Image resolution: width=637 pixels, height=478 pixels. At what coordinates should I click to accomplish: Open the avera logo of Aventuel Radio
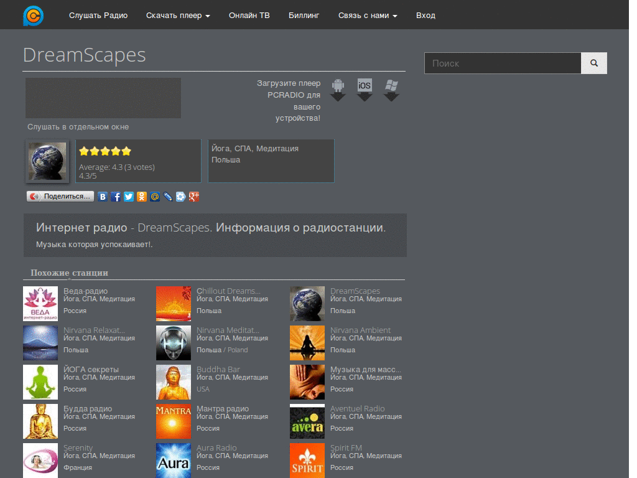307,421
